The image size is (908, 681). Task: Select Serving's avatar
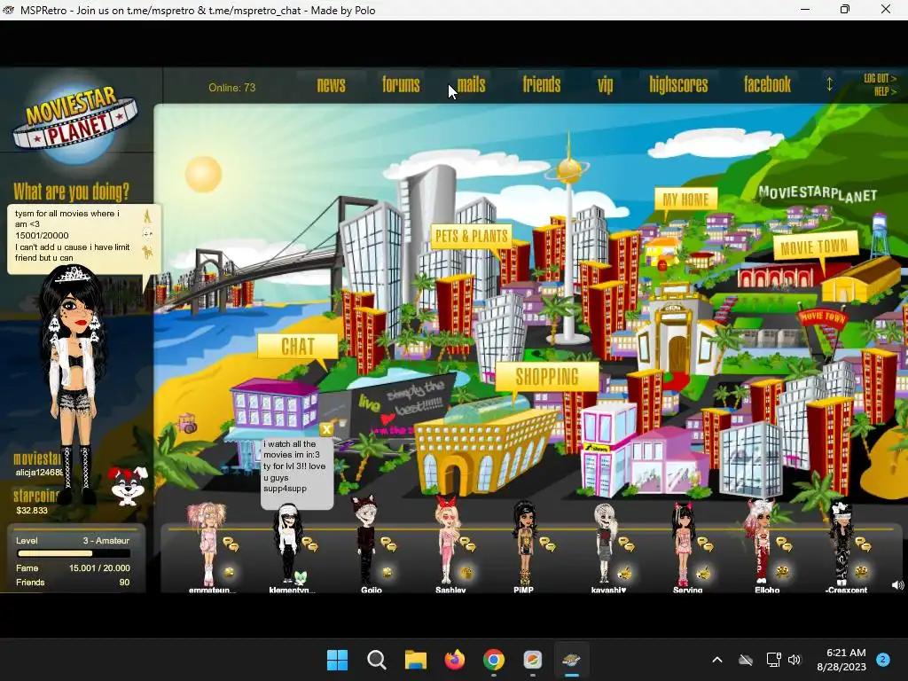(x=684, y=544)
